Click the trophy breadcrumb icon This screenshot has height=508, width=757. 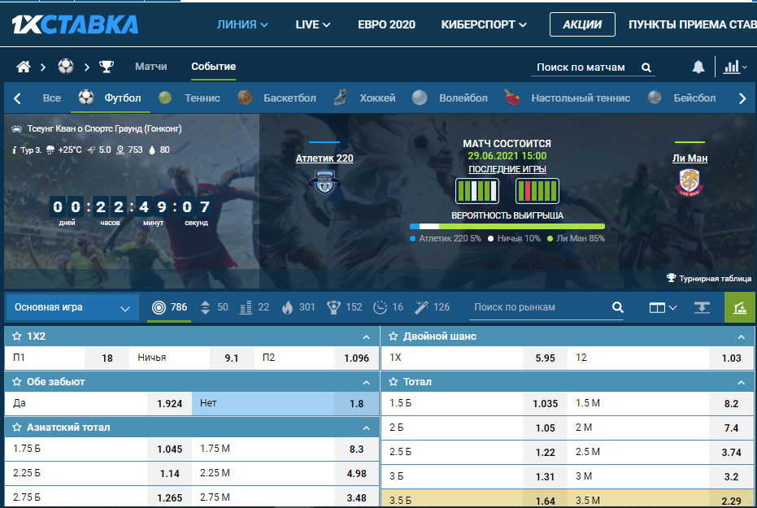(x=107, y=67)
